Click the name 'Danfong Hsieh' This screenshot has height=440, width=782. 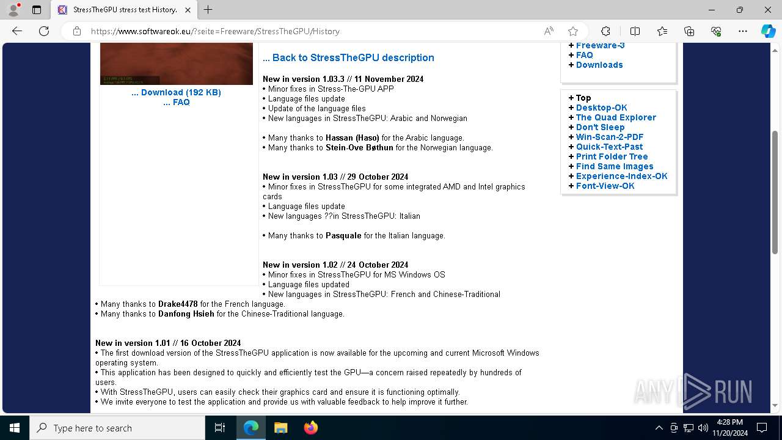(x=186, y=313)
